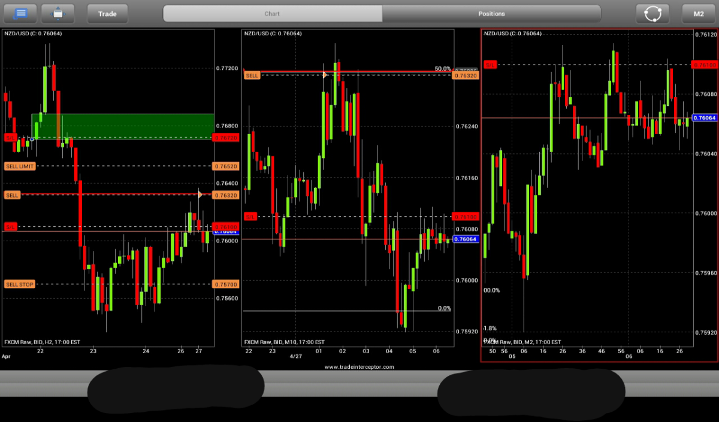Screen dimensions: 719x422
Task: Open the main menu list icon
Action: [20, 13]
